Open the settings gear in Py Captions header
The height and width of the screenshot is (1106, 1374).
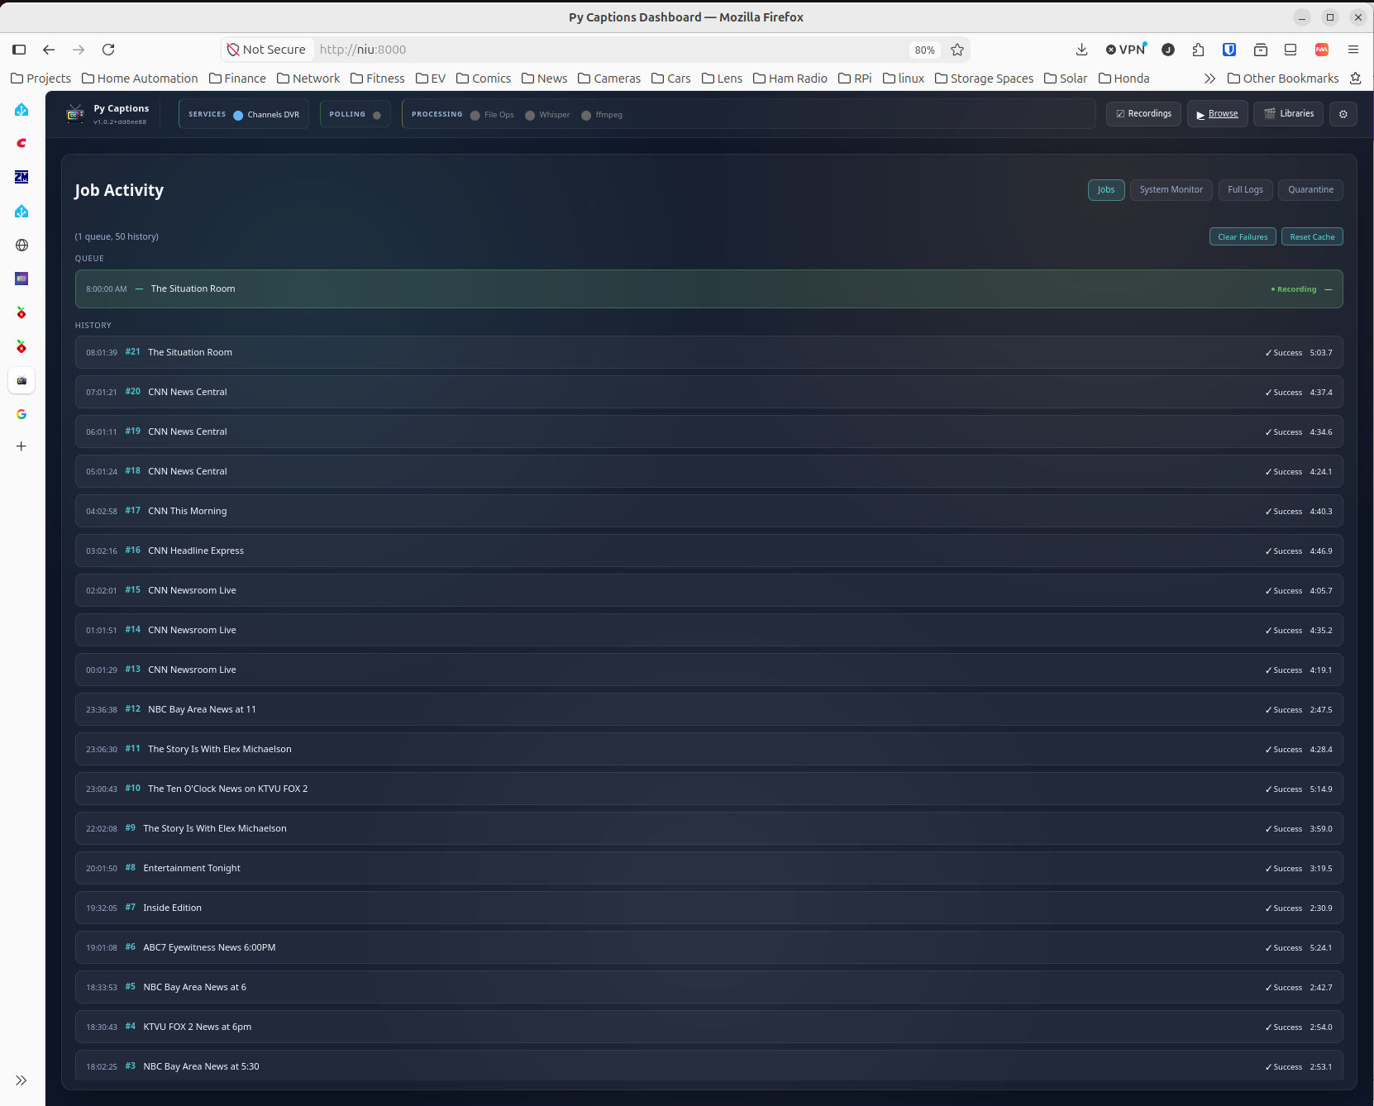[1343, 114]
